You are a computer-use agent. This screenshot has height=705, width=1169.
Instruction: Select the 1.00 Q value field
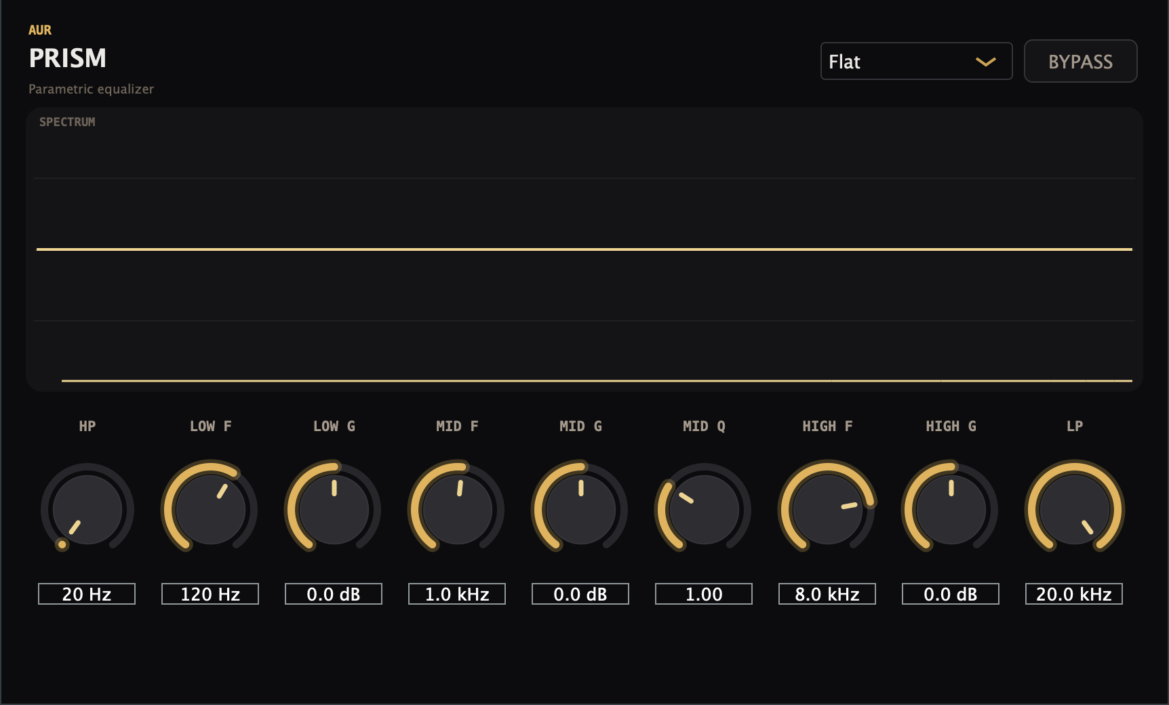[x=704, y=594]
